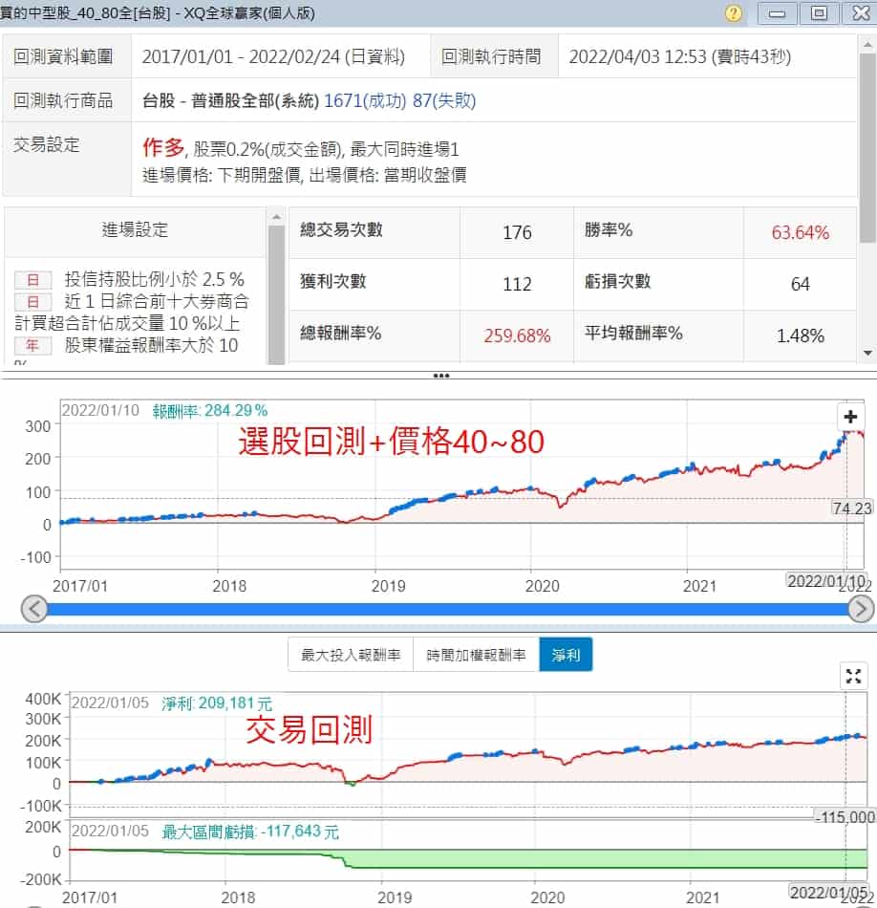This screenshot has width=877, height=908.
Task: Select the 最大投入報酬率 view
Action: [x=351, y=655]
